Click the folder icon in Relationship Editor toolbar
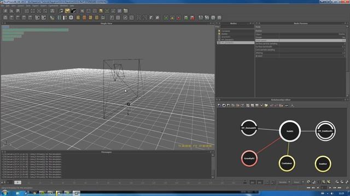 point(266,105)
